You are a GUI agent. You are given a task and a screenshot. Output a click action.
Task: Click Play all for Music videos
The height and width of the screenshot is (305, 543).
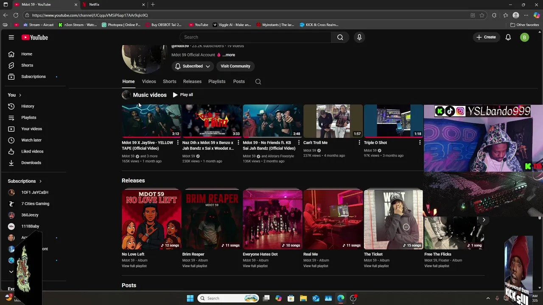[x=183, y=95]
